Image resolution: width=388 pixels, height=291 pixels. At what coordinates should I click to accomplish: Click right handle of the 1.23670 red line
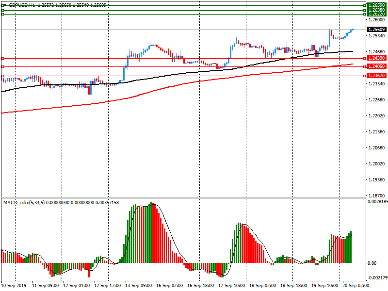click(x=364, y=76)
